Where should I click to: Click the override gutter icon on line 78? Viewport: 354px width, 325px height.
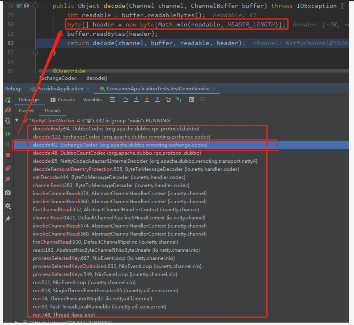pyautogui.click(x=19, y=6)
